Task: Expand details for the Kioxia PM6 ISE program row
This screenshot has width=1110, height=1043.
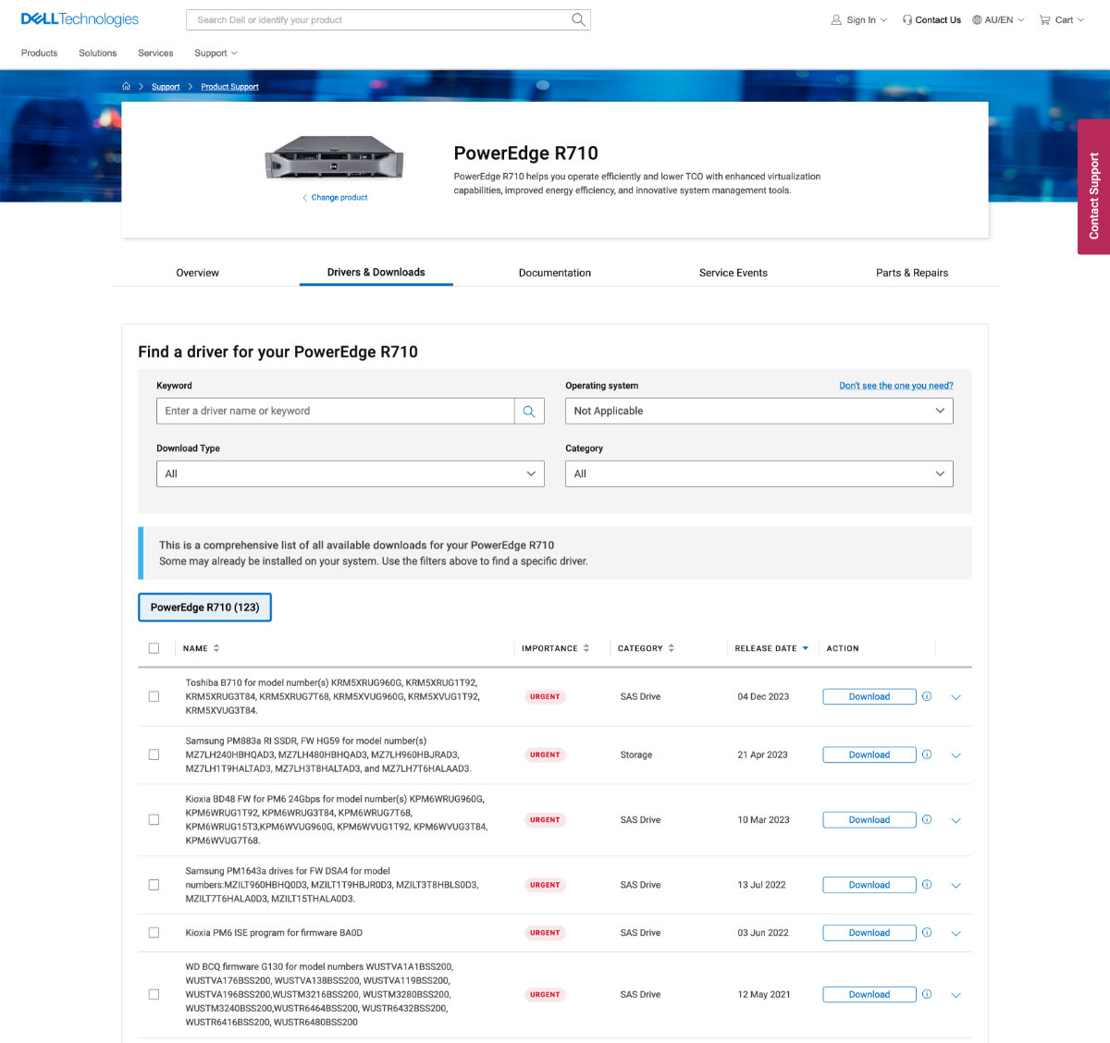Action: pyautogui.click(x=956, y=932)
